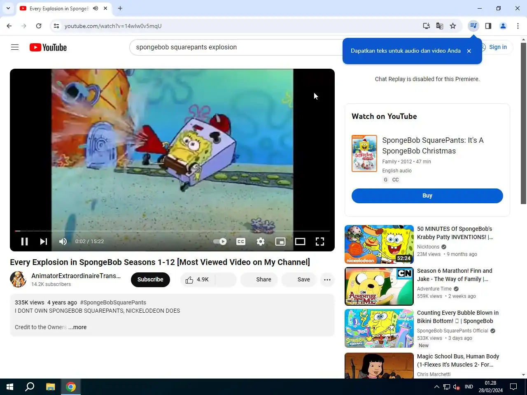Save video to a playlist
527x395 pixels.
click(x=299, y=279)
